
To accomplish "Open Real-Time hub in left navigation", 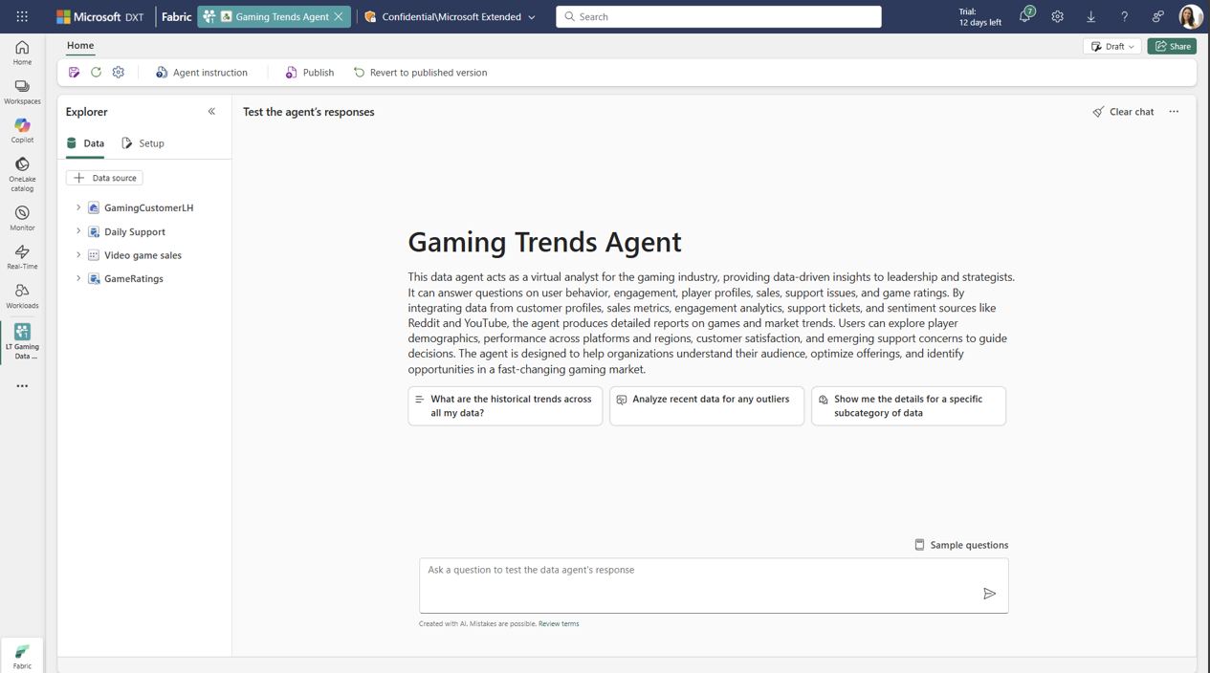I will (22, 257).
